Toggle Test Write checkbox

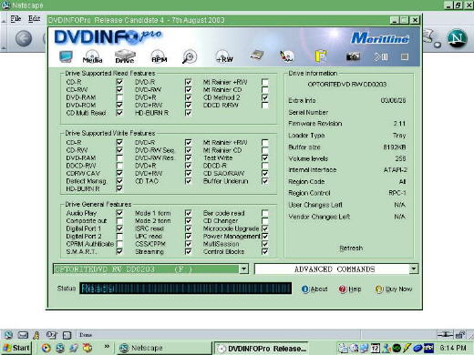[265, 158]
